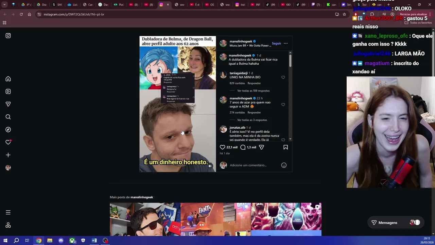Click the Chrome home button

click(29, 14)
